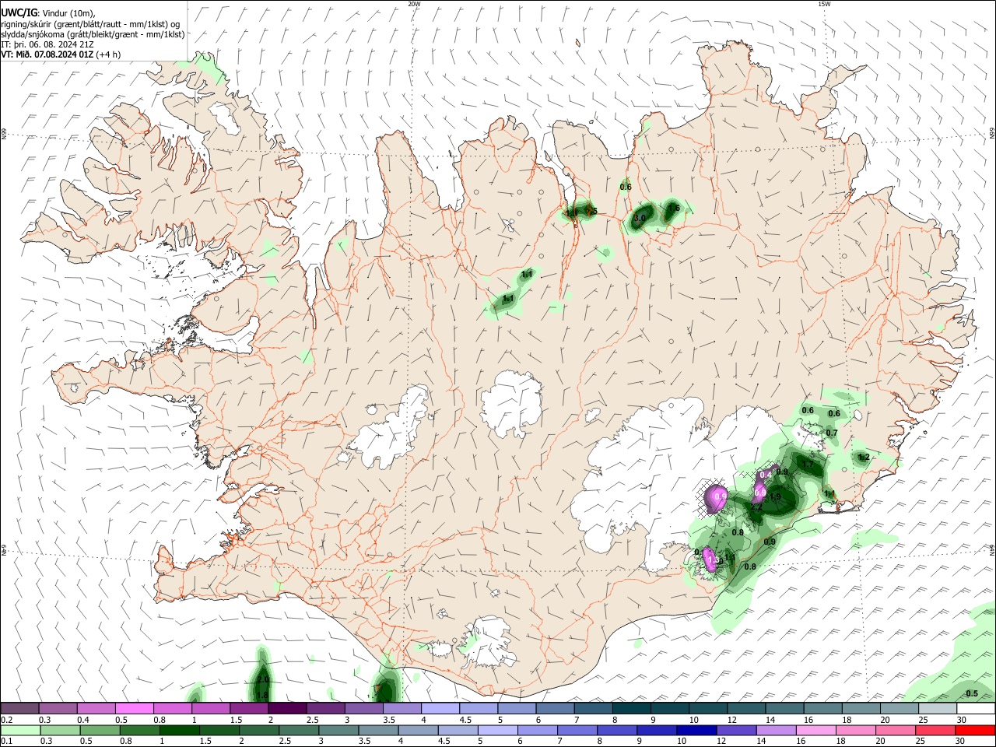Pick the lavender swatch above upper label 4
Viewport: 996px width, 747px height.
pyautogui.click(x=440, y=708)
